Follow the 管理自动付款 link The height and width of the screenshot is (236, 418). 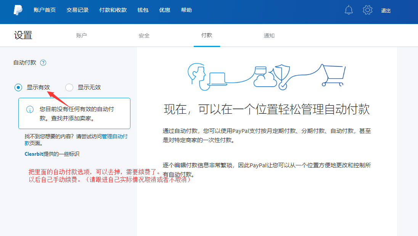coord(114,136)
